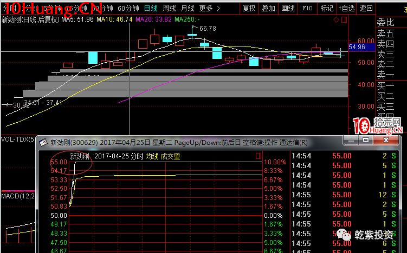
Task: Click the 49.17 green price label
Action: pos(59,224)
